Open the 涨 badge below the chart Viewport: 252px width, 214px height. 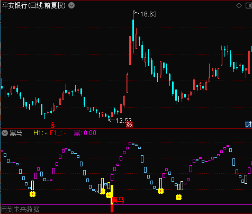coord(129,124)
